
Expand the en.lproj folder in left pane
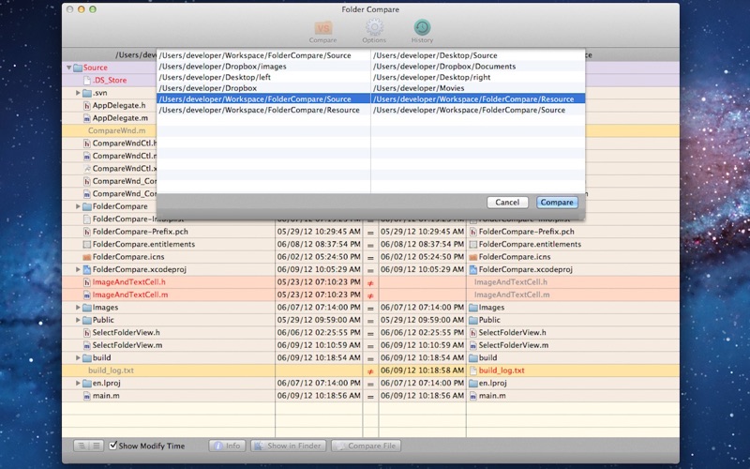click(78, 383)
